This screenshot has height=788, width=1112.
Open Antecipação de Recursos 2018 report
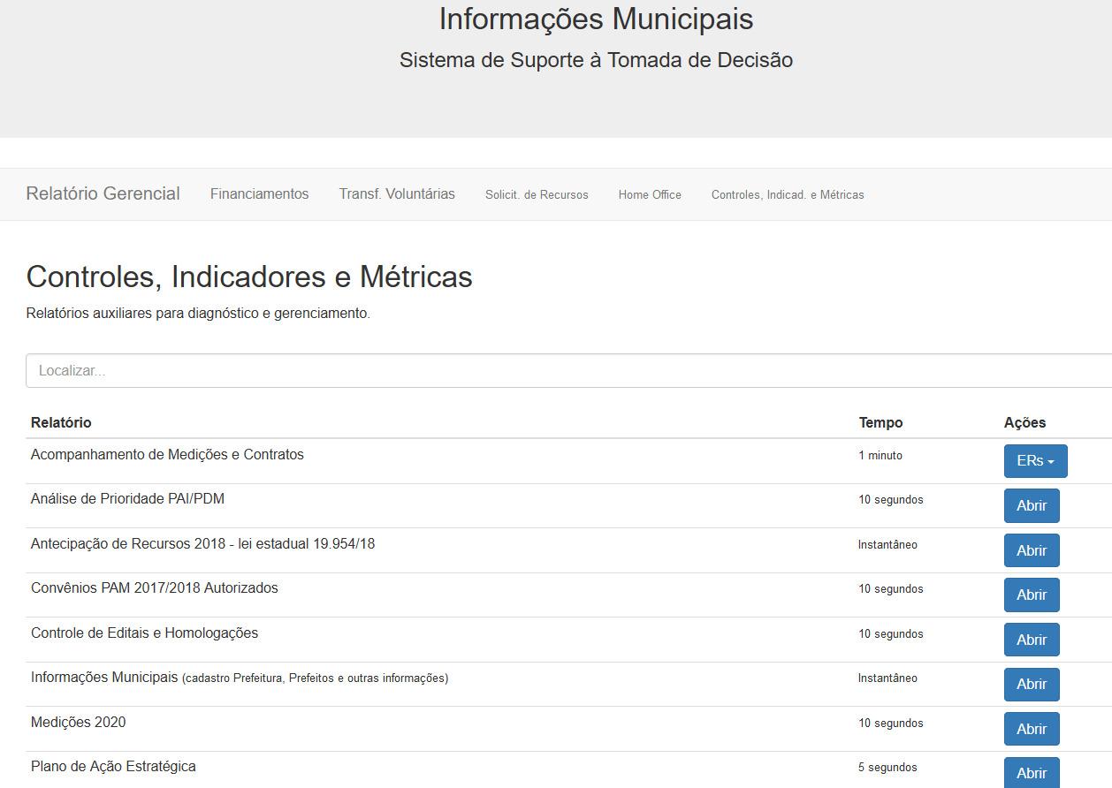[1031, 550]
